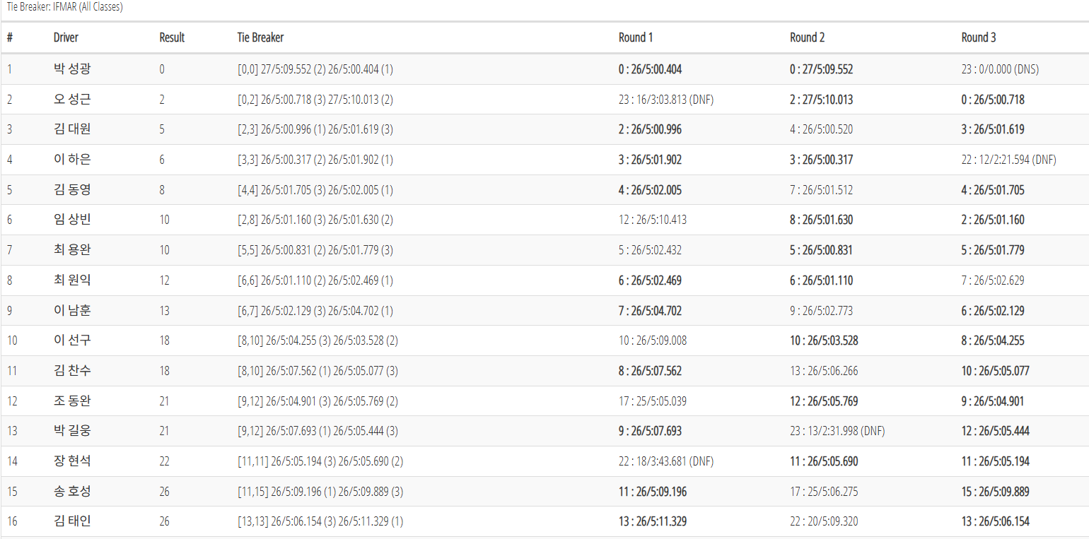Viewport: 1089px width, 539px height.
Task: Select row number 10 for 이 선구
Action: (x=12, y=340)
